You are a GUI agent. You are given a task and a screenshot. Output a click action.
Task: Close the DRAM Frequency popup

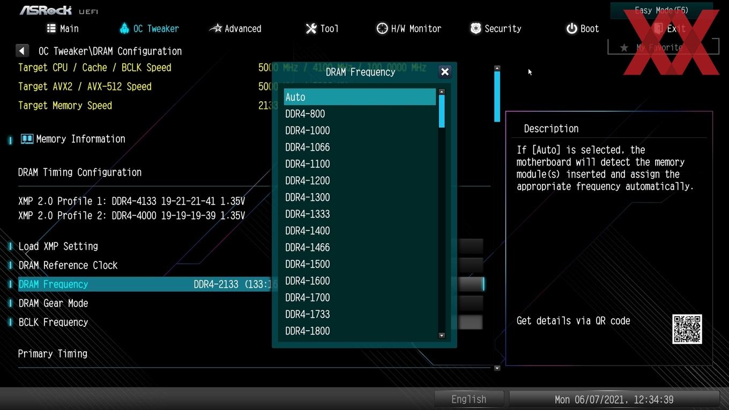(x=444, y=72)
